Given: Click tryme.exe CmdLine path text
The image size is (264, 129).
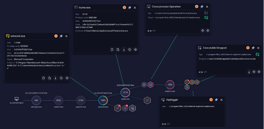Looking at the screenshot, I should (106, 31).
